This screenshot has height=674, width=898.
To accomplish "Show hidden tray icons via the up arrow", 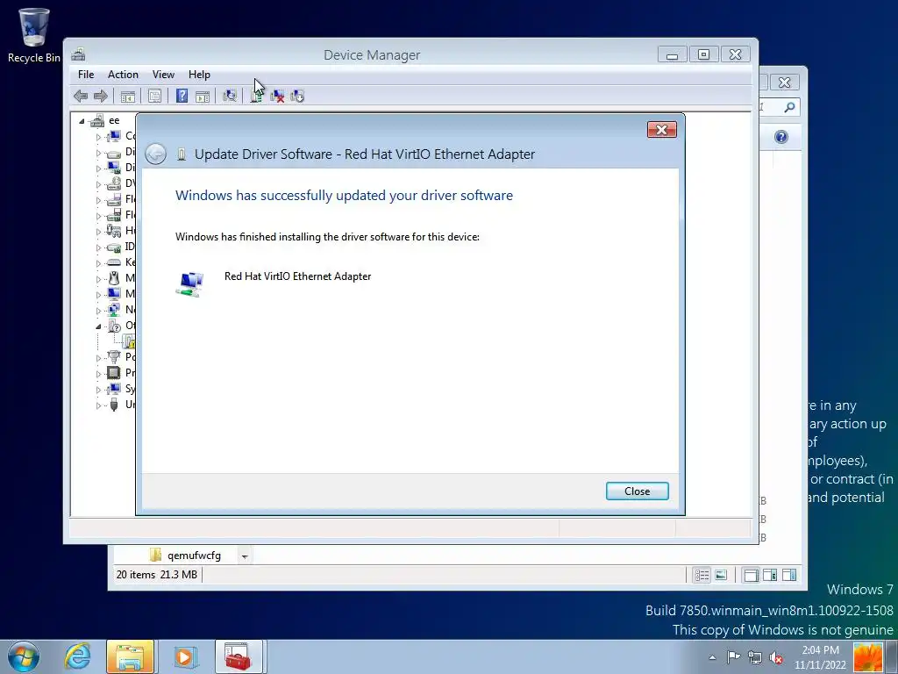I will click(712, 657).
